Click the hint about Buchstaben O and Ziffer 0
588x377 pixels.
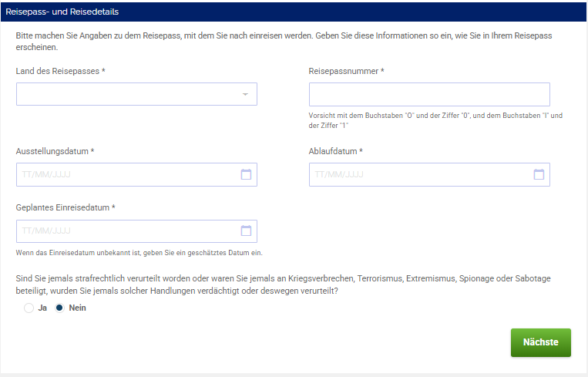(435, 120)
